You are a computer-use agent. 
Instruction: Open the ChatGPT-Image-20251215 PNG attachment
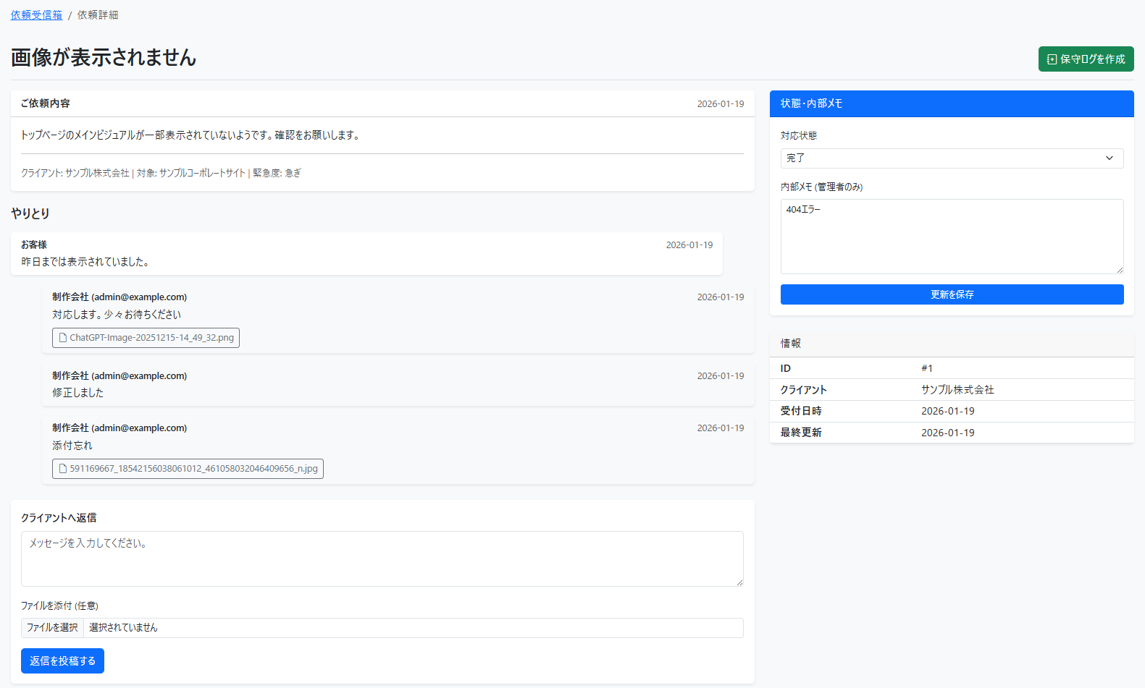click(x=151, y=338)
